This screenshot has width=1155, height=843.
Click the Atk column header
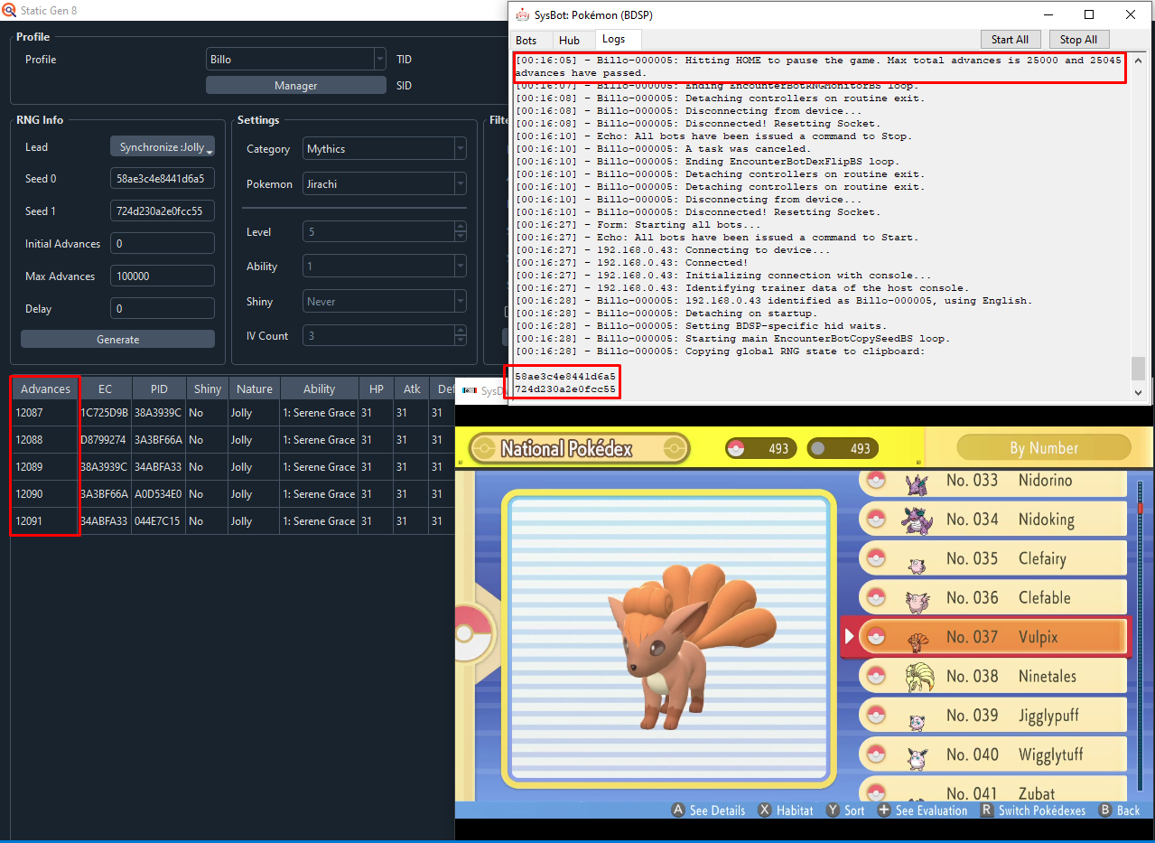point(412,389)
